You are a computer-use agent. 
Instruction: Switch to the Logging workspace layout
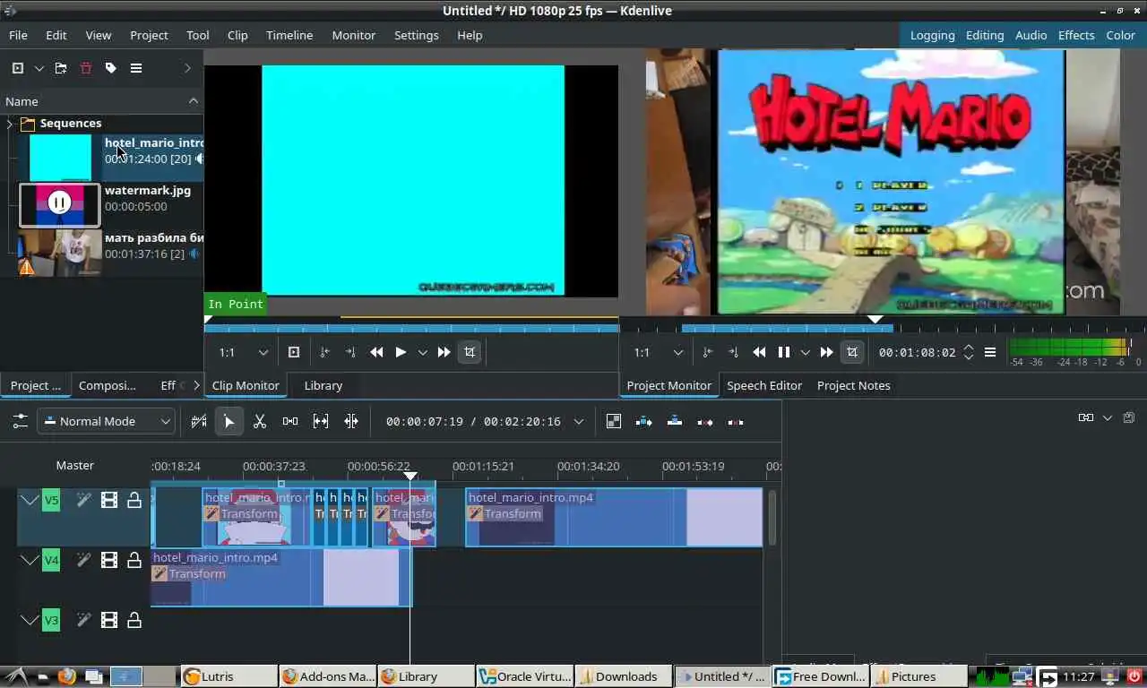(932, 35)
